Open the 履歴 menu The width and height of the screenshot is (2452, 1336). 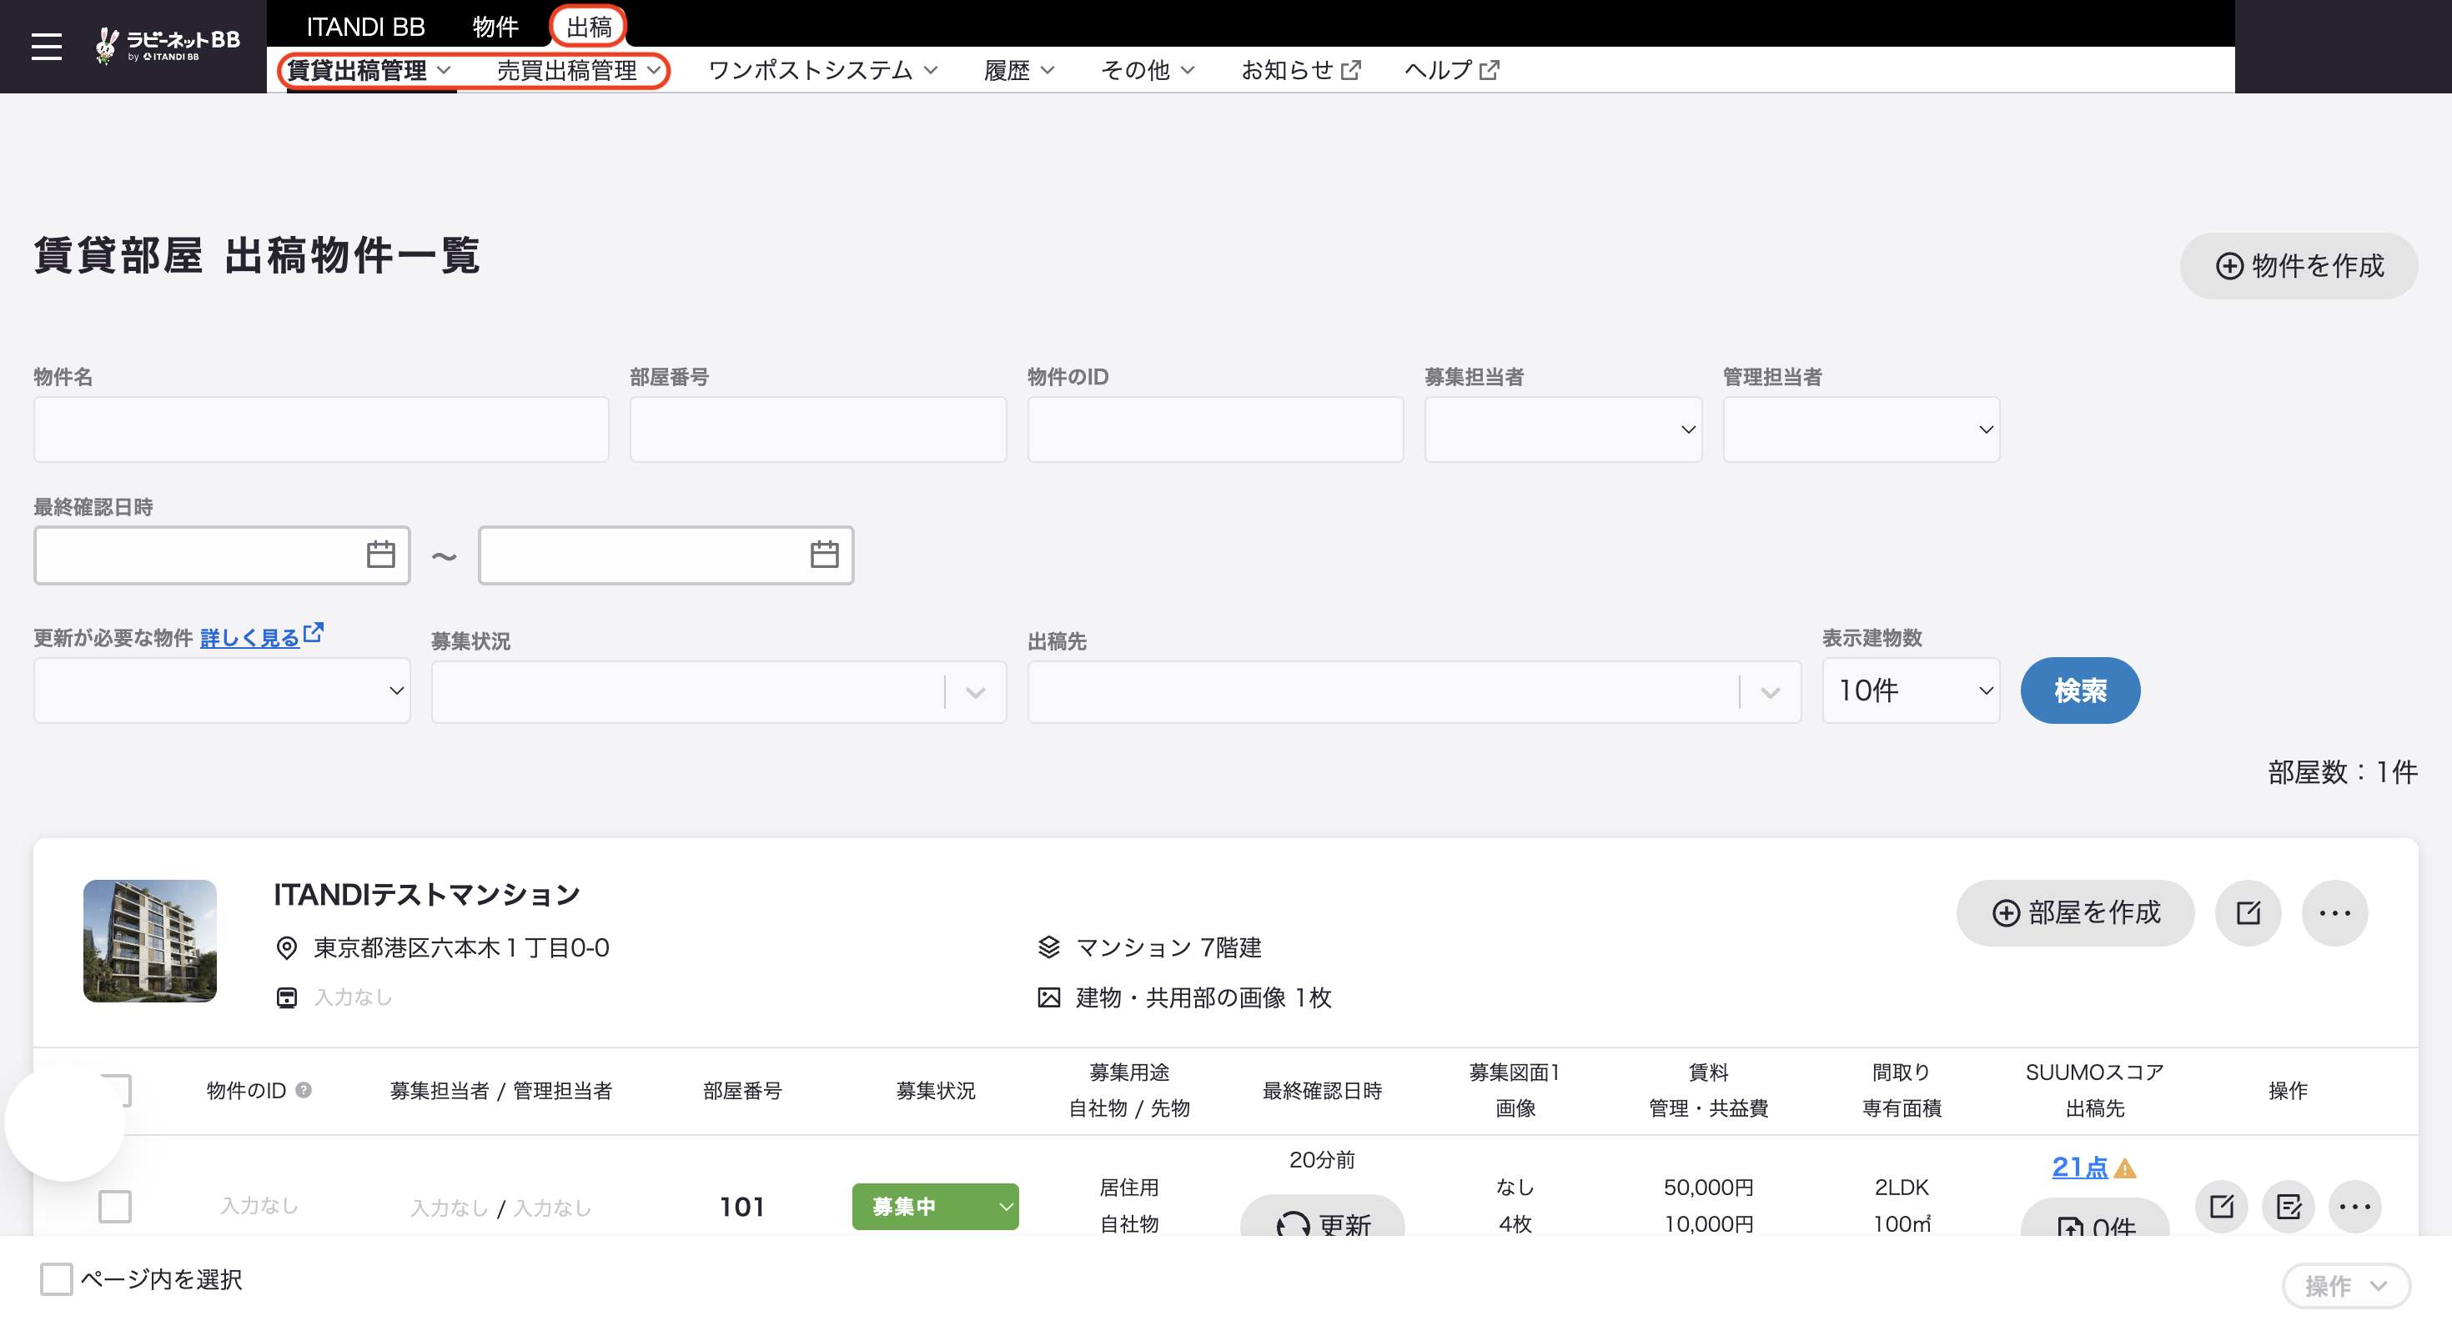pyautogui.click(x=1018, y=70)
